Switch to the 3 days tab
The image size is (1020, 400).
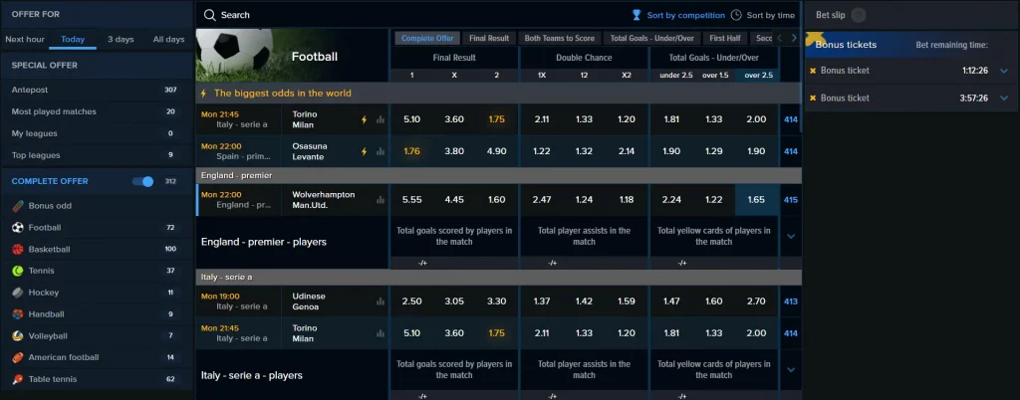point(121,39)
